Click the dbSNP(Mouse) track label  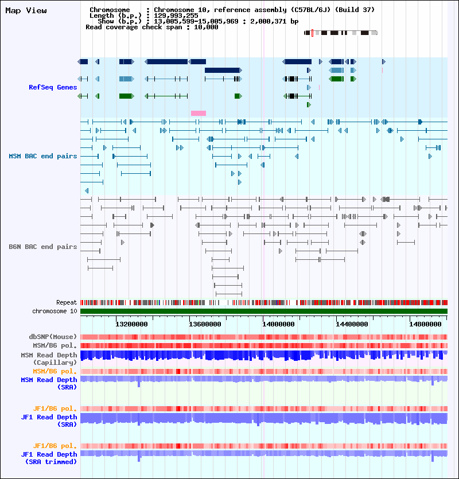pyautogui.click(x=53, y=337)
